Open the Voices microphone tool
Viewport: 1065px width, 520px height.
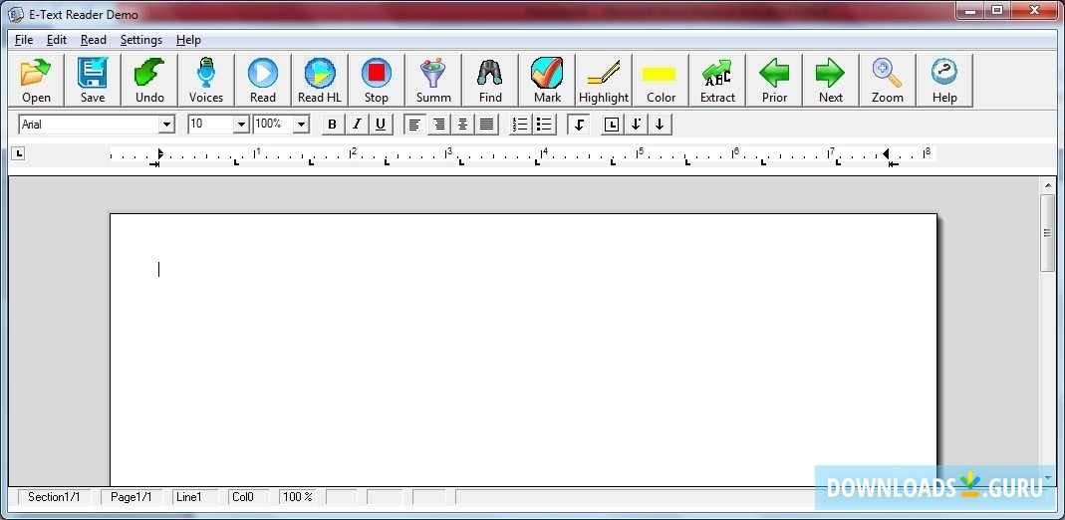point(206,80)
